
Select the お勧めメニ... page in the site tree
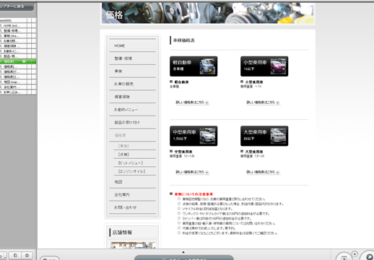coord(14,51)
